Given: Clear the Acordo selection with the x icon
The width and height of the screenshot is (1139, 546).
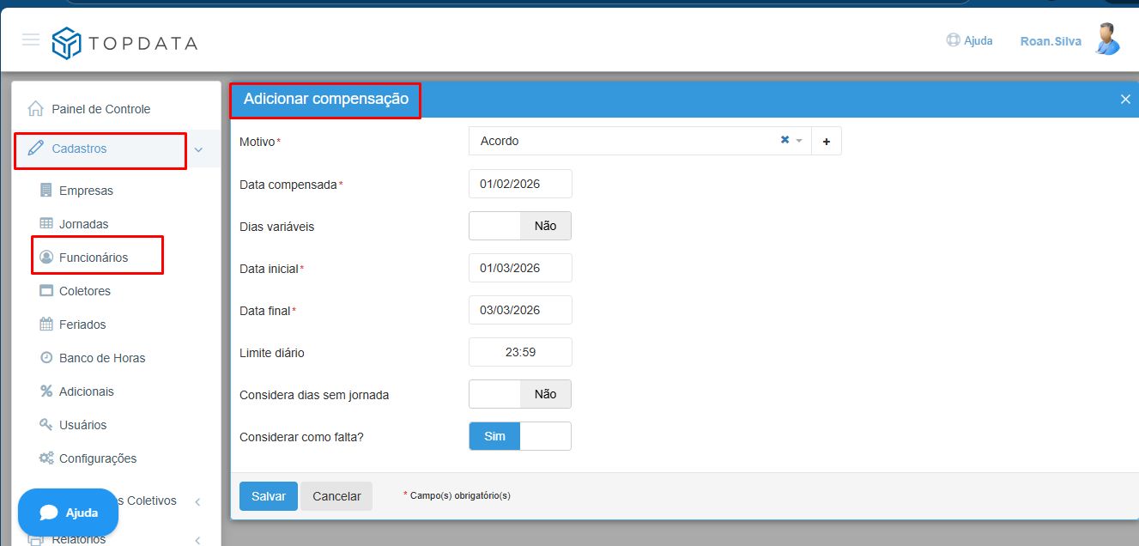Looking at the screenshot, I should coord(785,140).
